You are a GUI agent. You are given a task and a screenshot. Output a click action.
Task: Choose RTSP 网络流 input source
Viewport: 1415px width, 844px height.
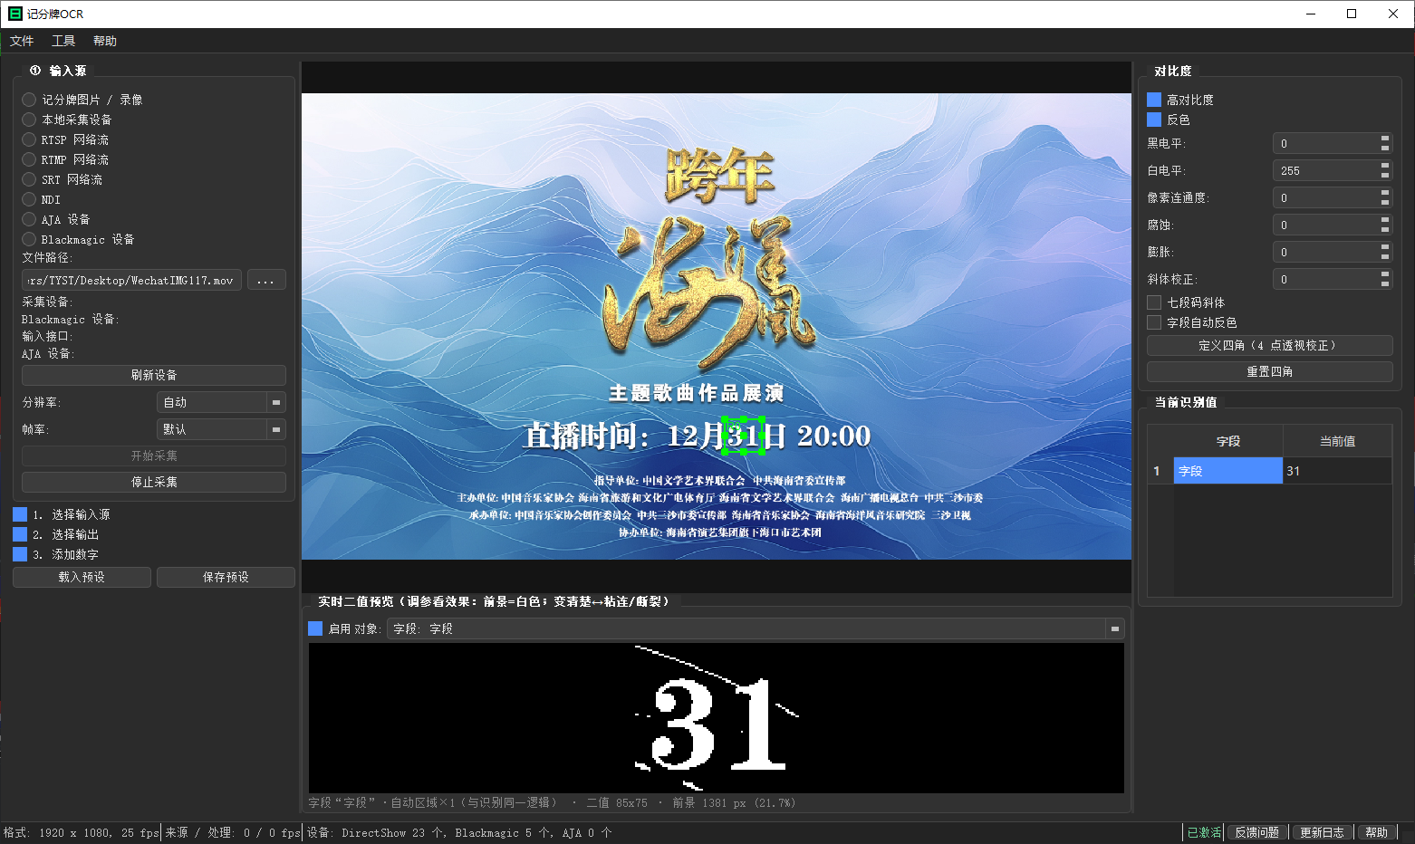(x=65, y=139)
